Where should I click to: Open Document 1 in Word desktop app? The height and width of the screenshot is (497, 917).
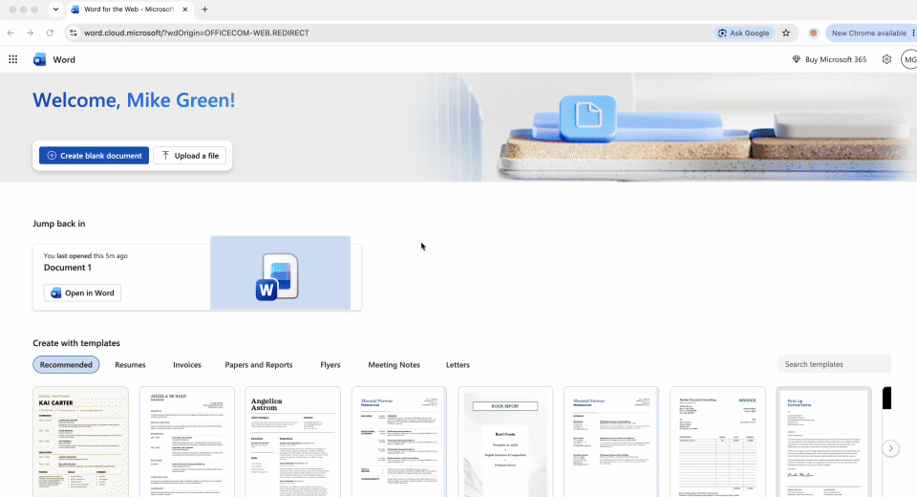[82, 292]
